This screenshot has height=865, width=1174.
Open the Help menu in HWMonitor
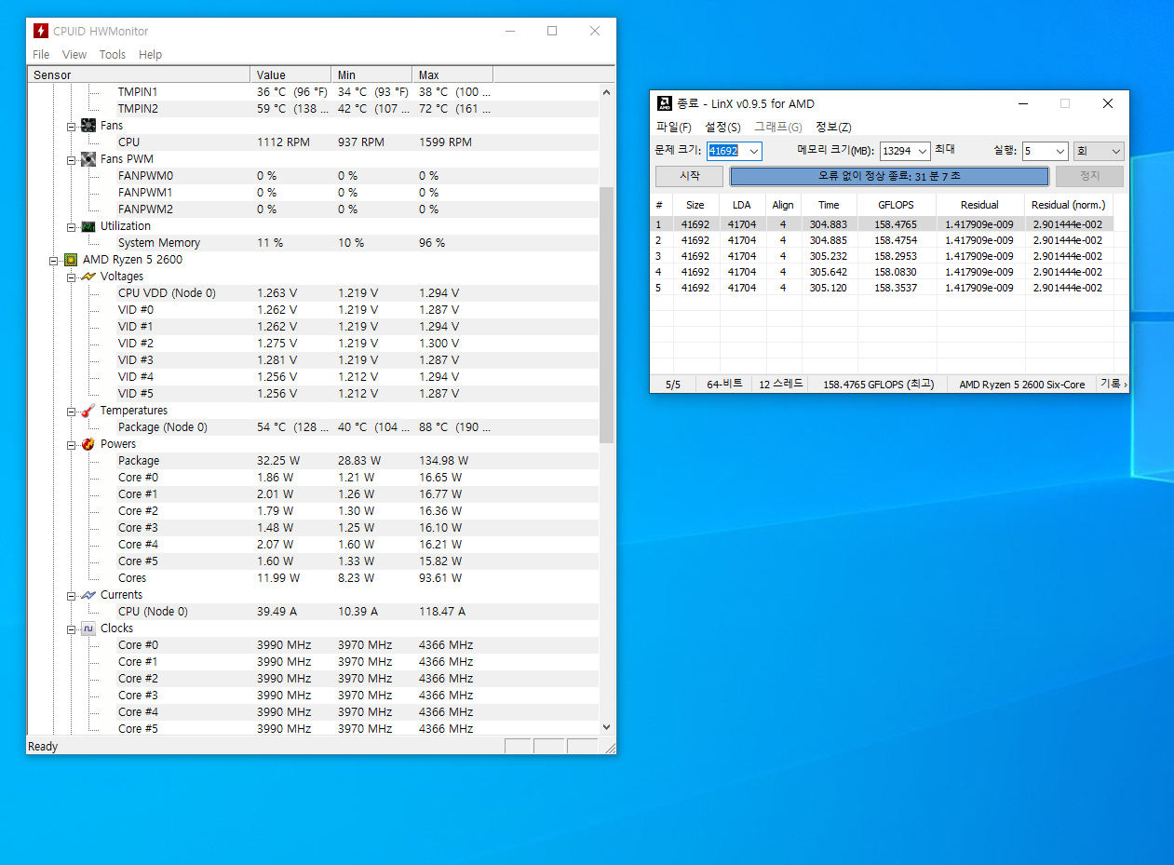tap(150, 55)
